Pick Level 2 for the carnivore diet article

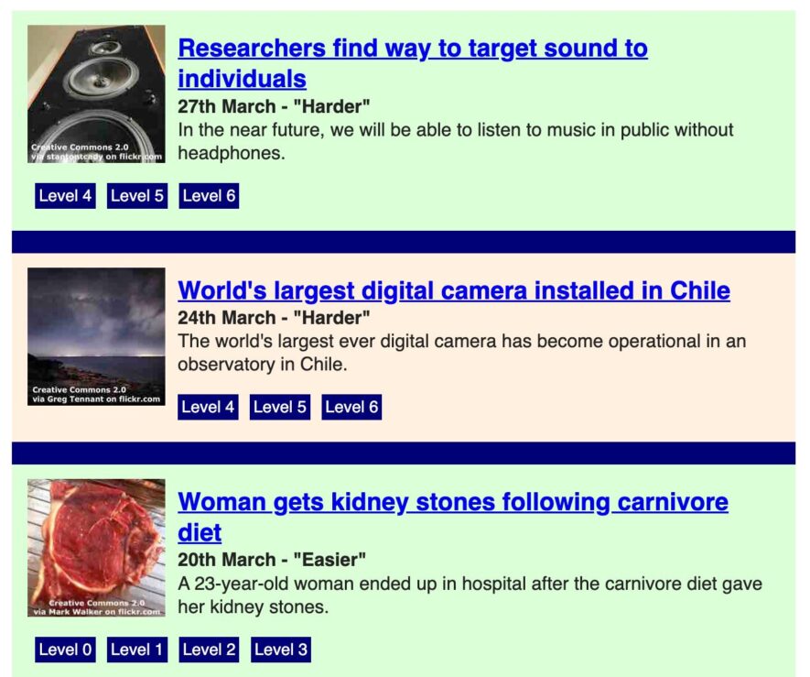(209, 650)
